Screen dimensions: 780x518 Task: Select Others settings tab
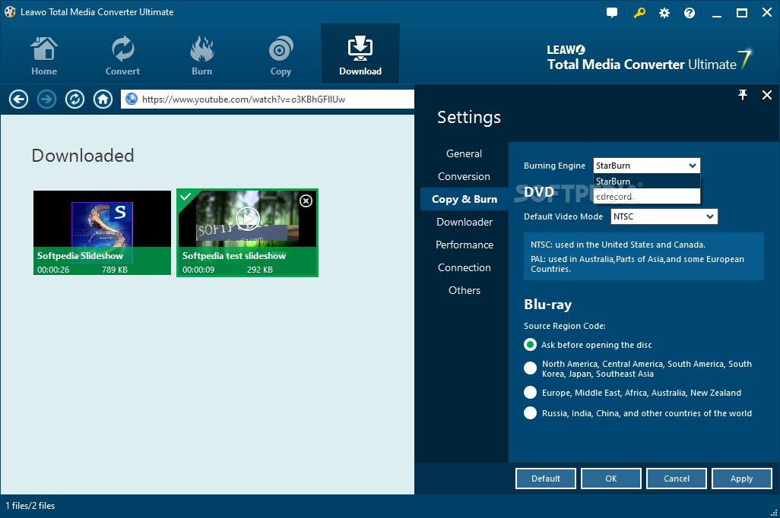click(x=464, y=290)
